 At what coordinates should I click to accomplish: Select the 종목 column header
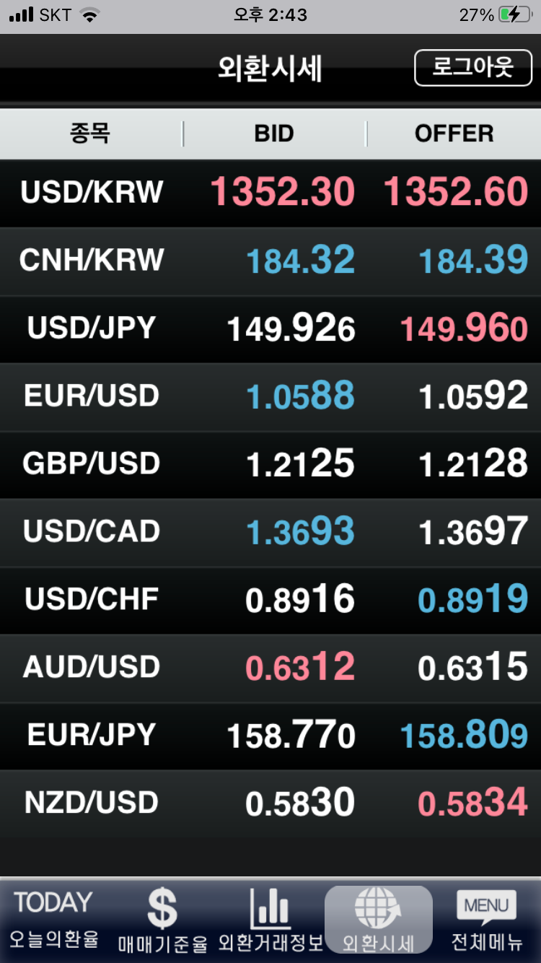(90, 134)
